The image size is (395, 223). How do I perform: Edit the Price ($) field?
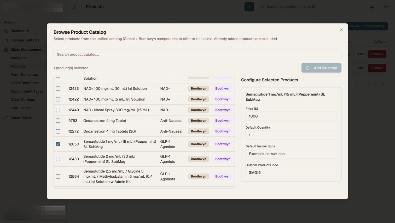(291, 116)
